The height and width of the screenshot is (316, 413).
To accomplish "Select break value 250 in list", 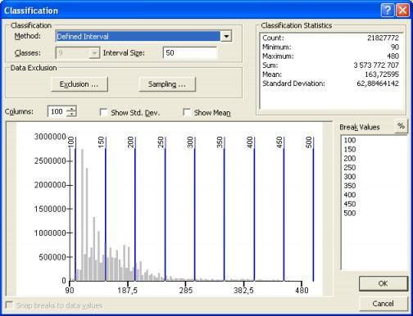I will (350, 168).
